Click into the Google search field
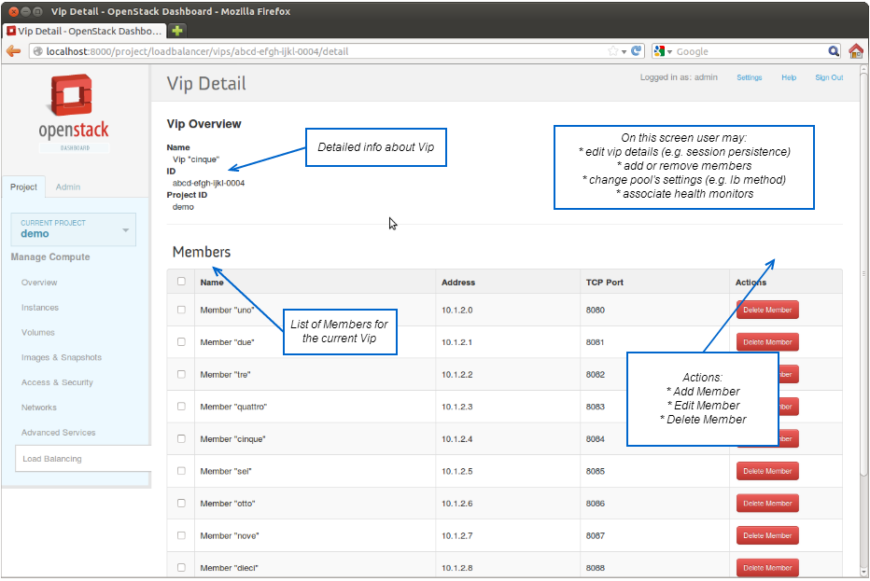This screenshot has width=870, height=581. pyautogui.click(x=747, y=51)
